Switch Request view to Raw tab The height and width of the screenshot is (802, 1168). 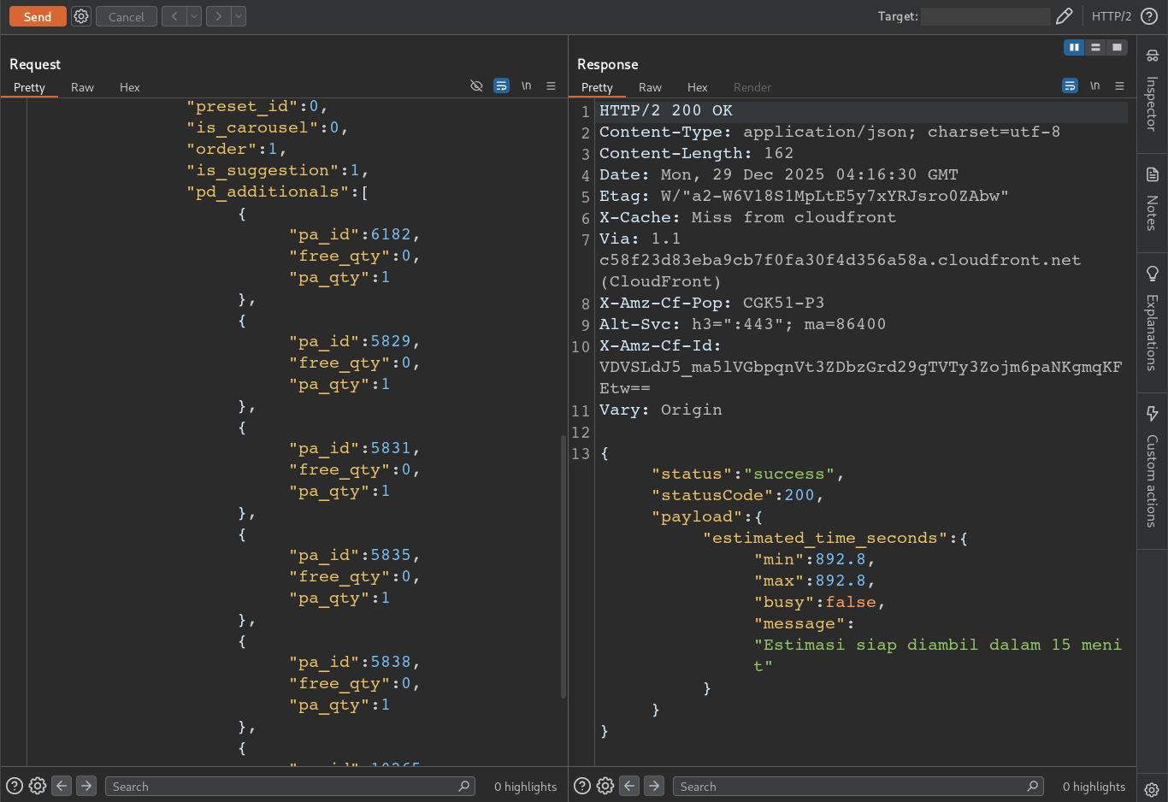(x=82, y=87)
